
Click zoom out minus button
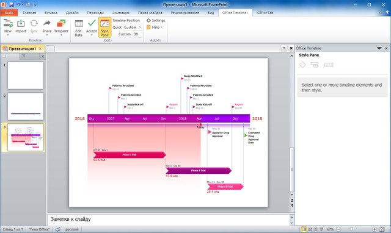point(338,229)
